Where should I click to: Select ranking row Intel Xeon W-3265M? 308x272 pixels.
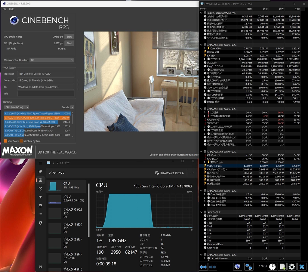pyautogui.click(x=37, y=122)
